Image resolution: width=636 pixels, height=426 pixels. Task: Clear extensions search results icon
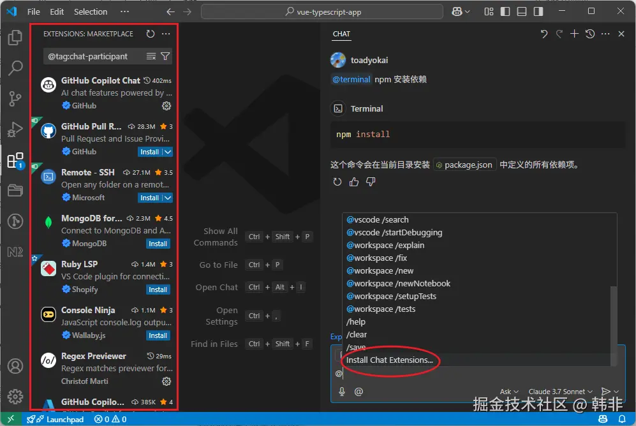151,56
